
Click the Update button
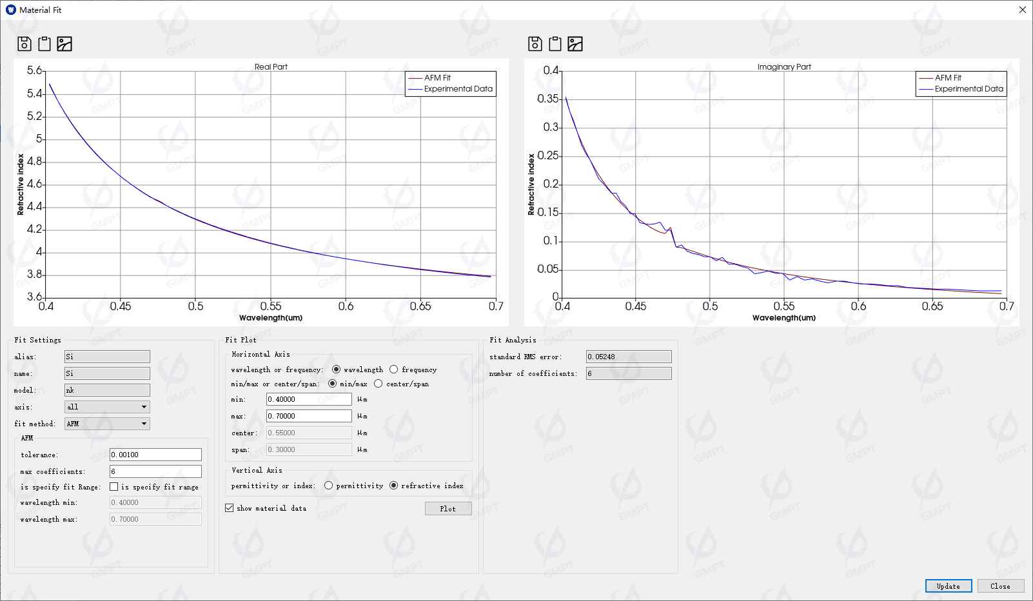coord(948,586)
